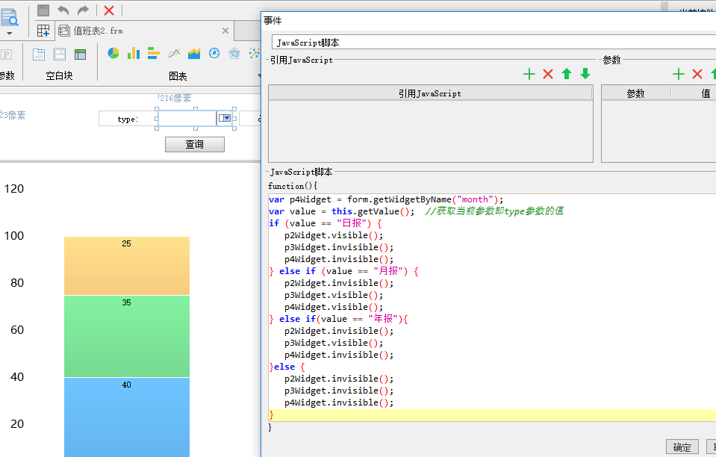
Task: Click the y-axis label 120
Action: [14, 189]
